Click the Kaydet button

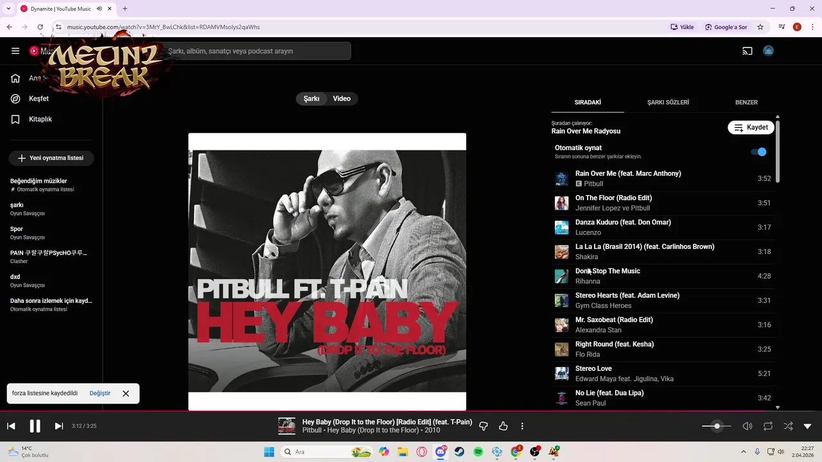click(751, 127)
